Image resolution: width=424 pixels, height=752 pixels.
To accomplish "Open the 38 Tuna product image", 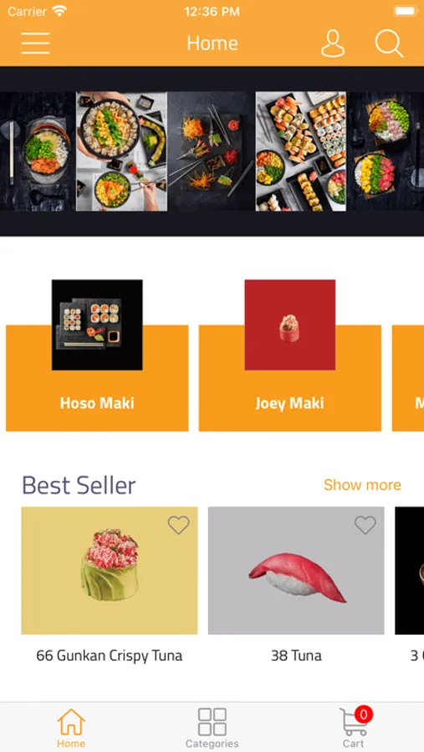I will pyautogui.click(x=296, y=571).
